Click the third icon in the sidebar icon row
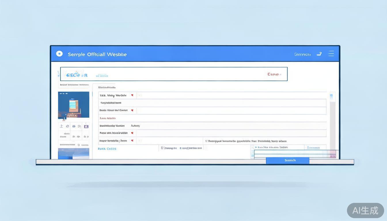 pyautogui.click(x=74, y=126)
